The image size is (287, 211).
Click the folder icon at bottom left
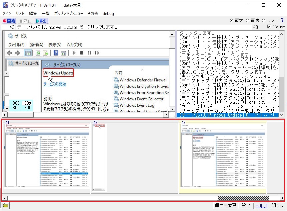tap(6, 206)
